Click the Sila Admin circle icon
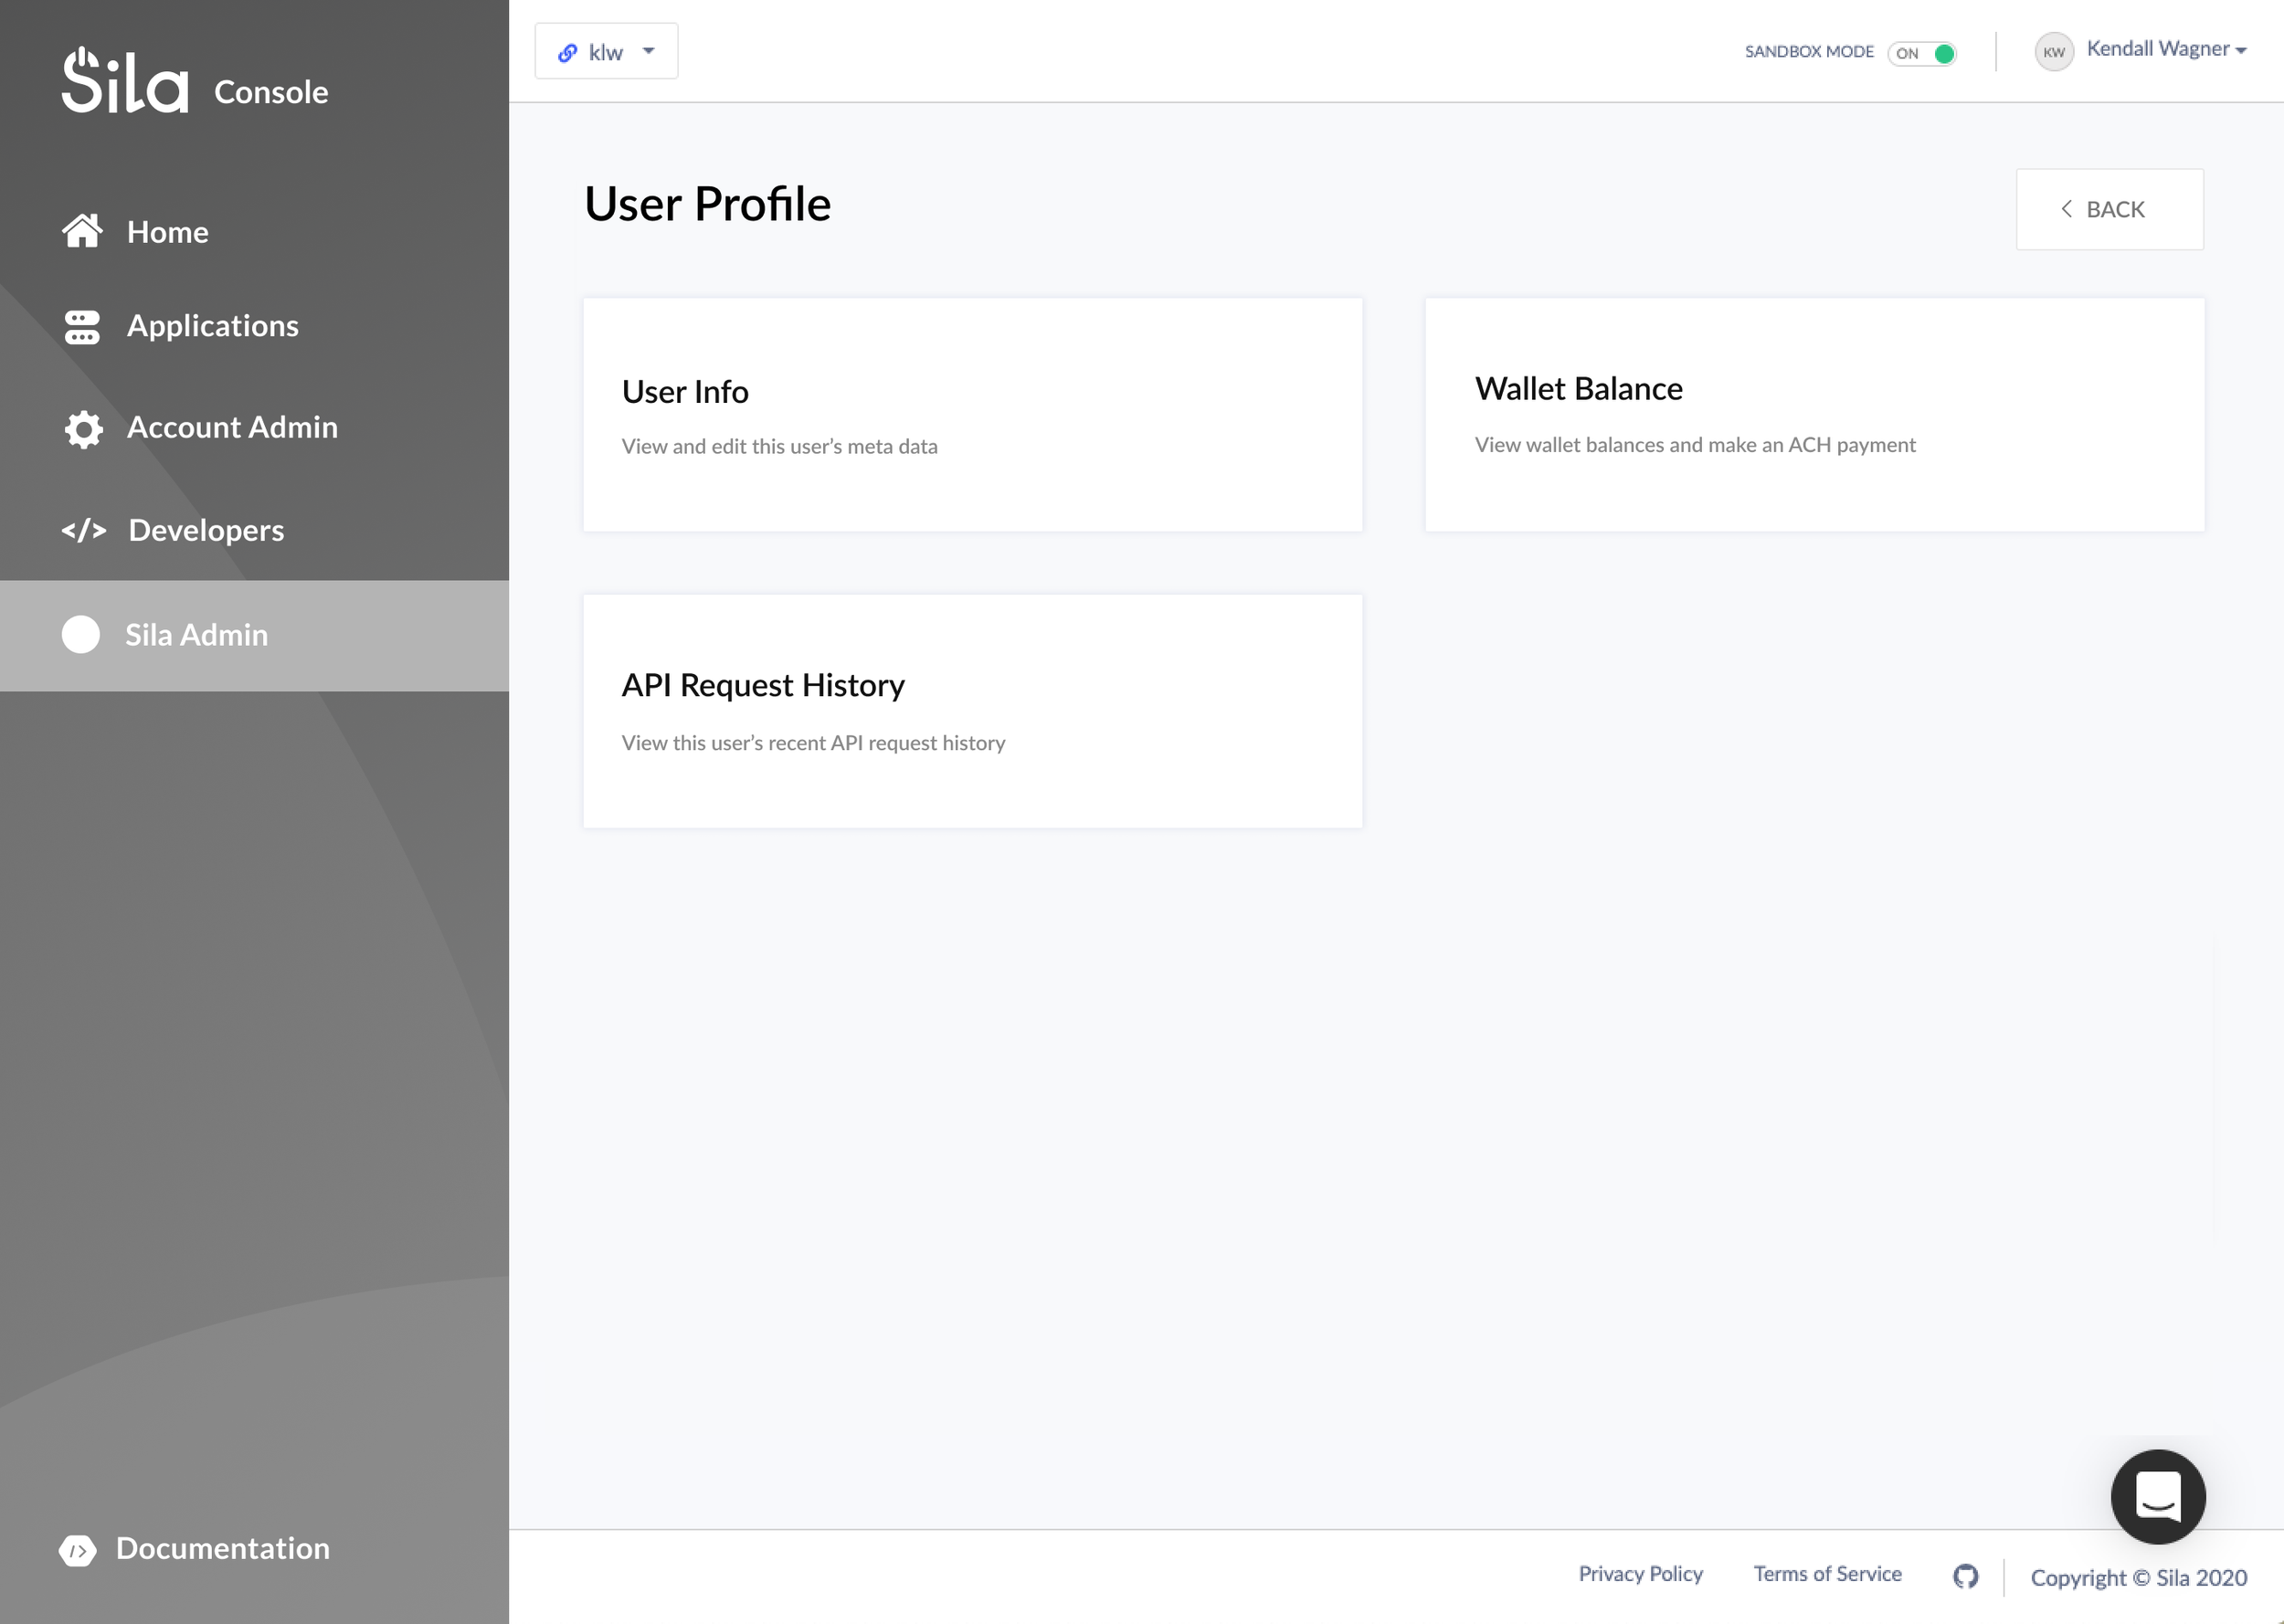 (x=81, y=635)
